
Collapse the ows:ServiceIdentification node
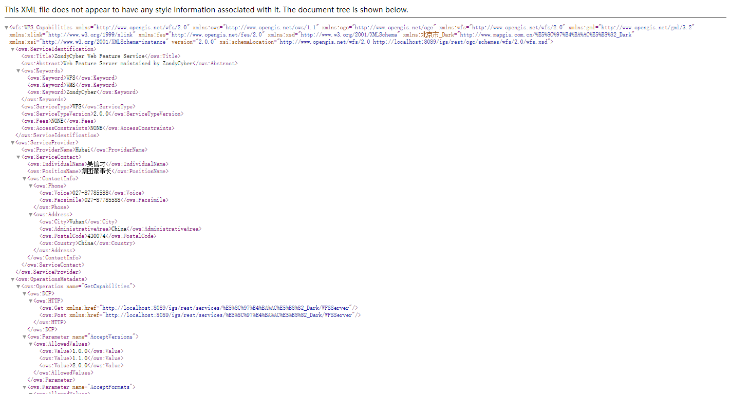(13, 49)
